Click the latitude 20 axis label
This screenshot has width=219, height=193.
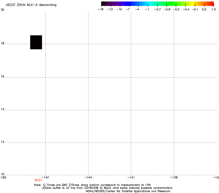[x=2, y=10]
